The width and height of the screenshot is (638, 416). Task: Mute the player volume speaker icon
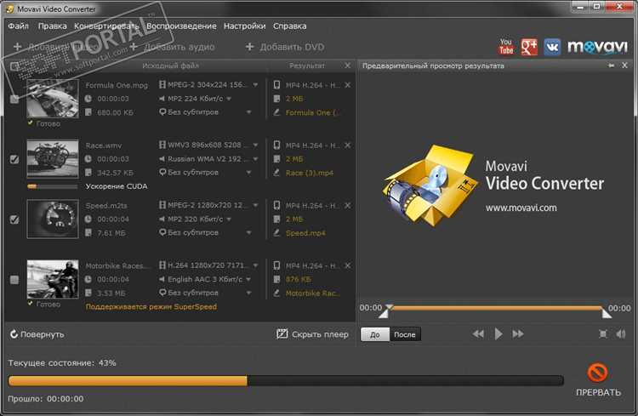coord(622,334)
